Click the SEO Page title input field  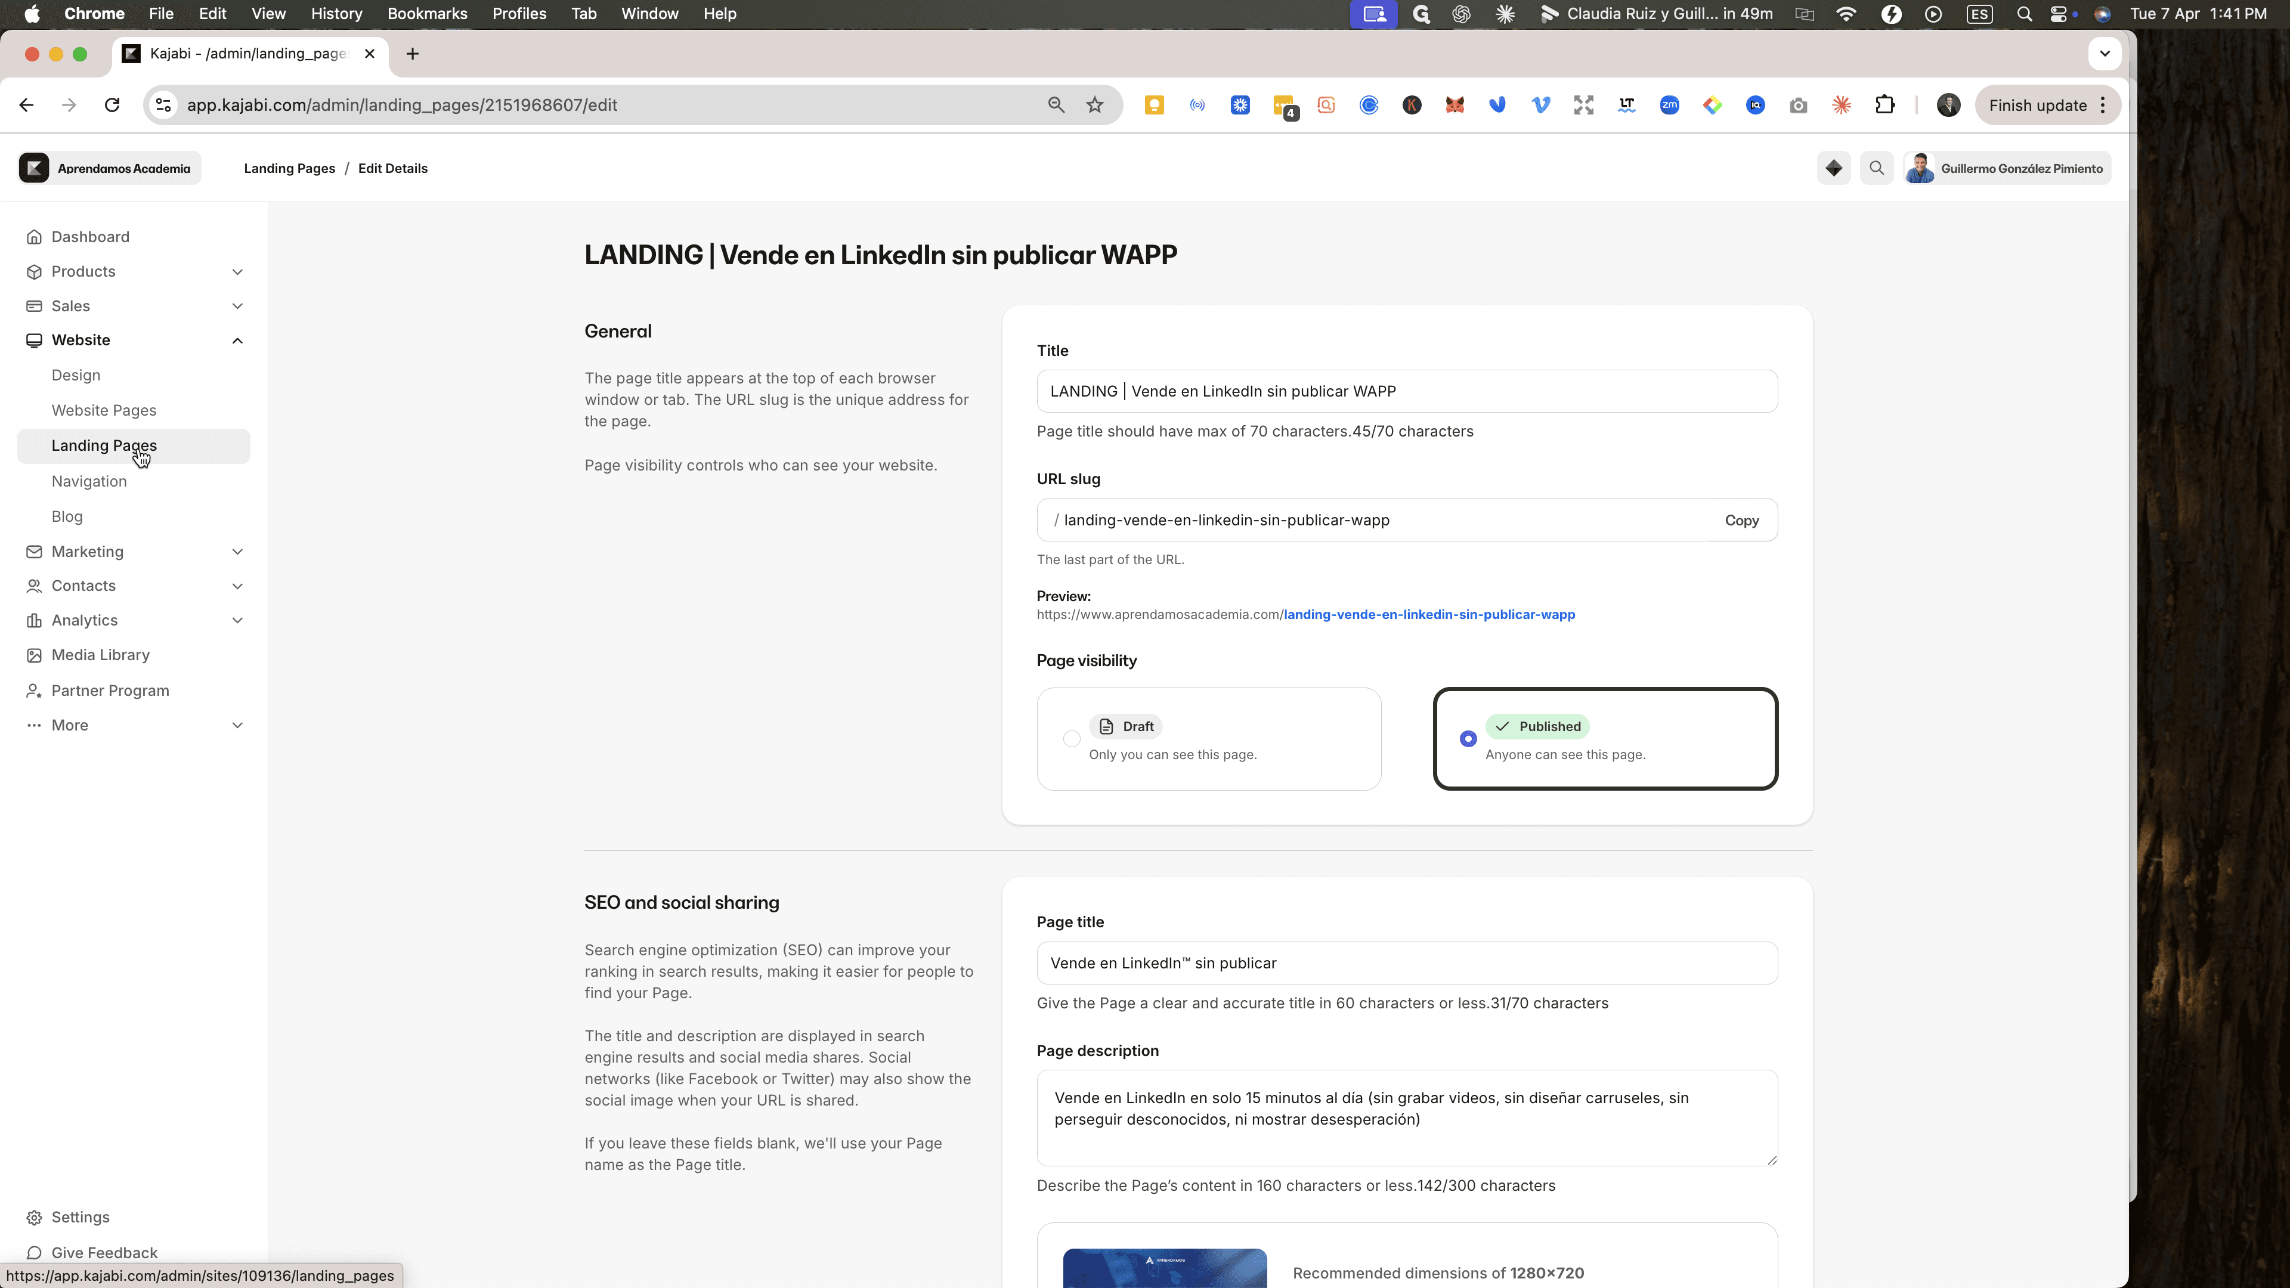click(x=1406, y=962)
